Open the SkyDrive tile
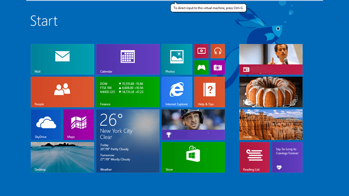Screen dimensions: 349x196 [46, 124]
